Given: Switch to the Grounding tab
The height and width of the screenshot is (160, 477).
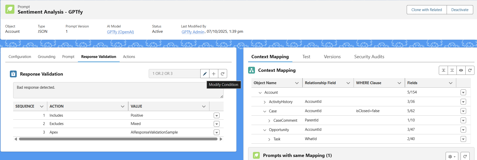Looking at the screenshot, I should tap(47, 57).
